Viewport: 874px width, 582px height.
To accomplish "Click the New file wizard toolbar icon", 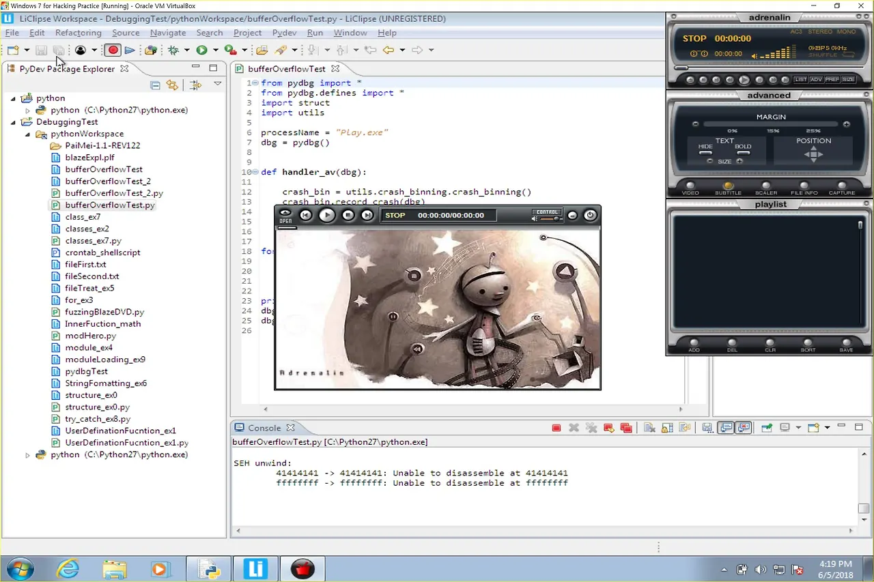I will point(13,50).
